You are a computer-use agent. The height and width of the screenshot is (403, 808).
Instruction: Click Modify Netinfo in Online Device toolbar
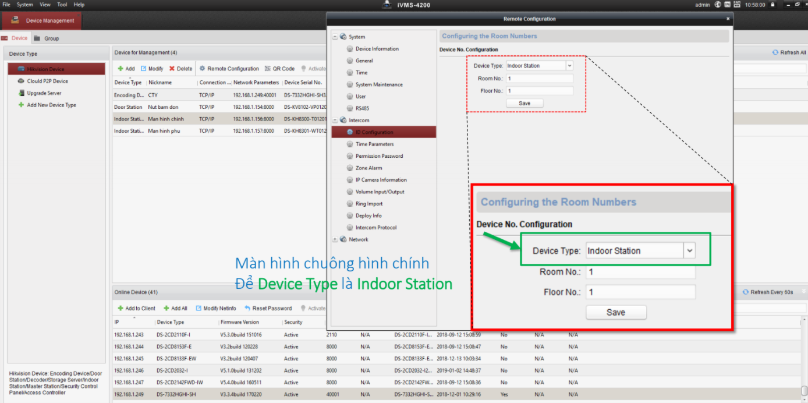pyautogui.click(x=215, y=308)
